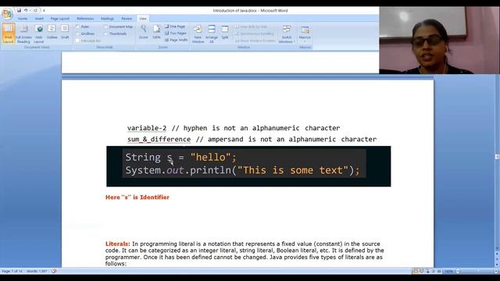Split the document window
The image size is (500, 281).
225,33
